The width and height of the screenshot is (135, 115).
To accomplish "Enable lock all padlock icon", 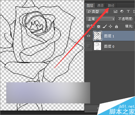I will (116, 26).
